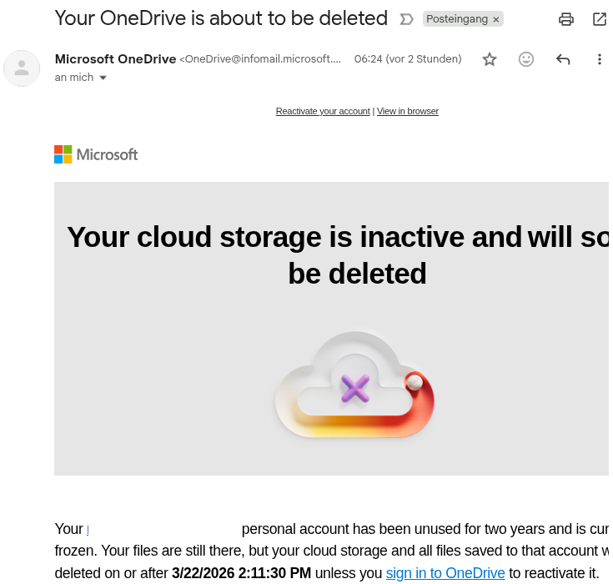
Task: Remove the Posteingang label via its X
Action: [496, 19]
